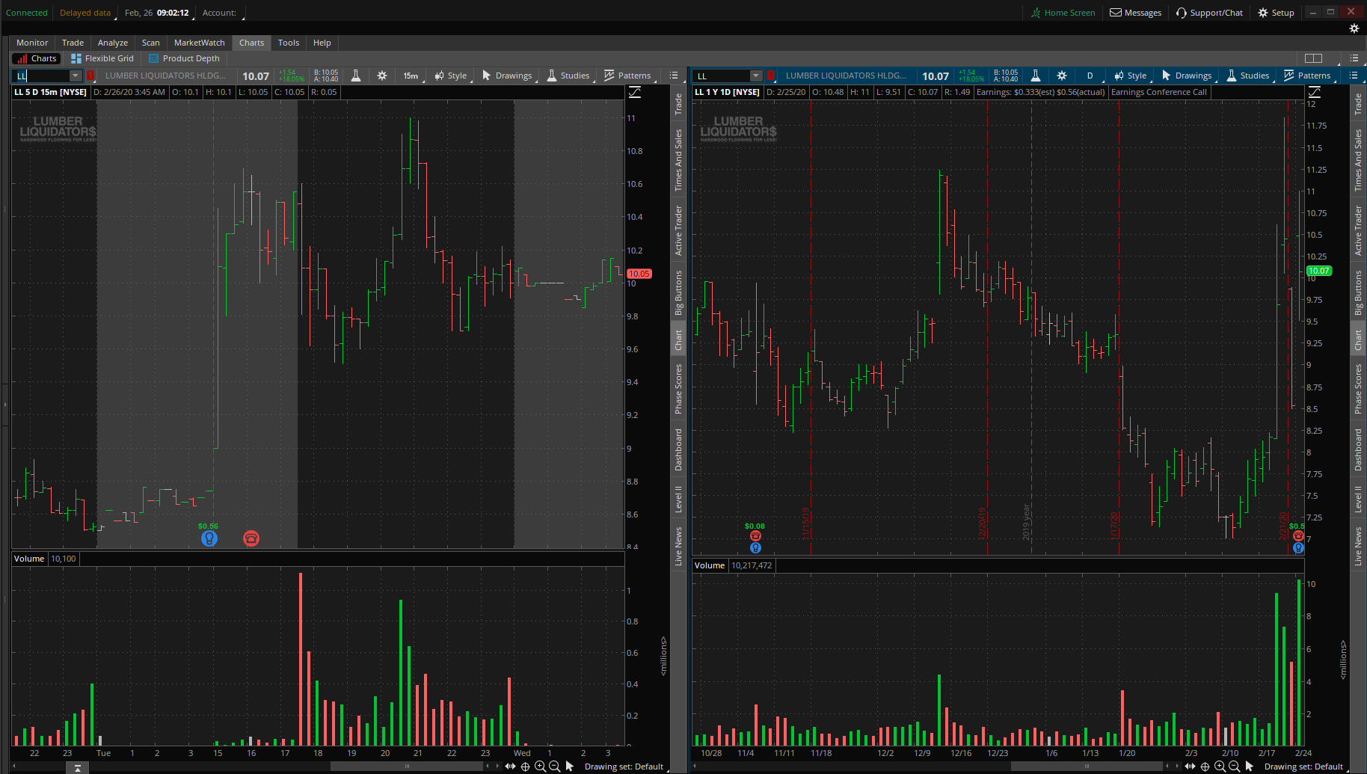Viewport: 1367px width, 774px height.
Task: Open left chart's Drawing set: Default selector
Action: click(624, 767)
